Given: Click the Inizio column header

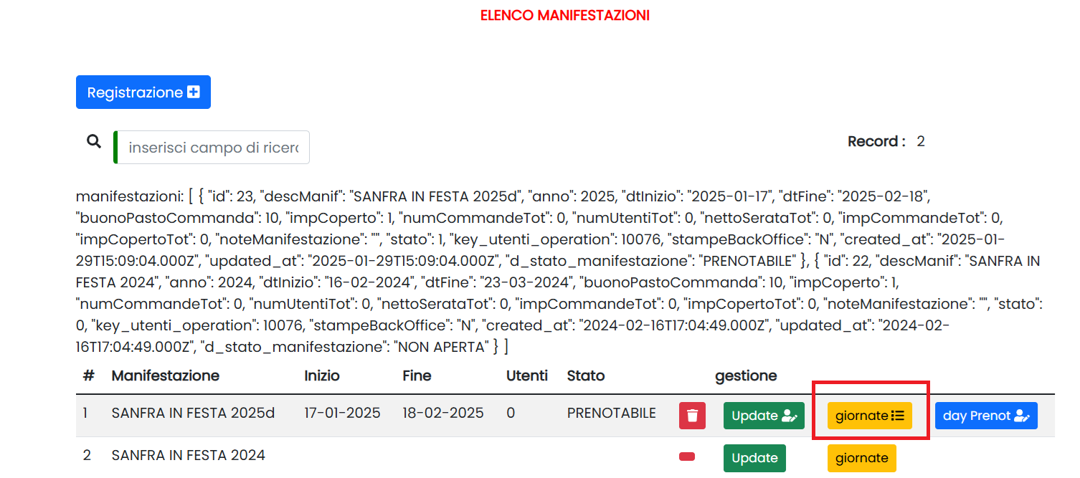Looking at the screenshot, I should tap(322, 376).
